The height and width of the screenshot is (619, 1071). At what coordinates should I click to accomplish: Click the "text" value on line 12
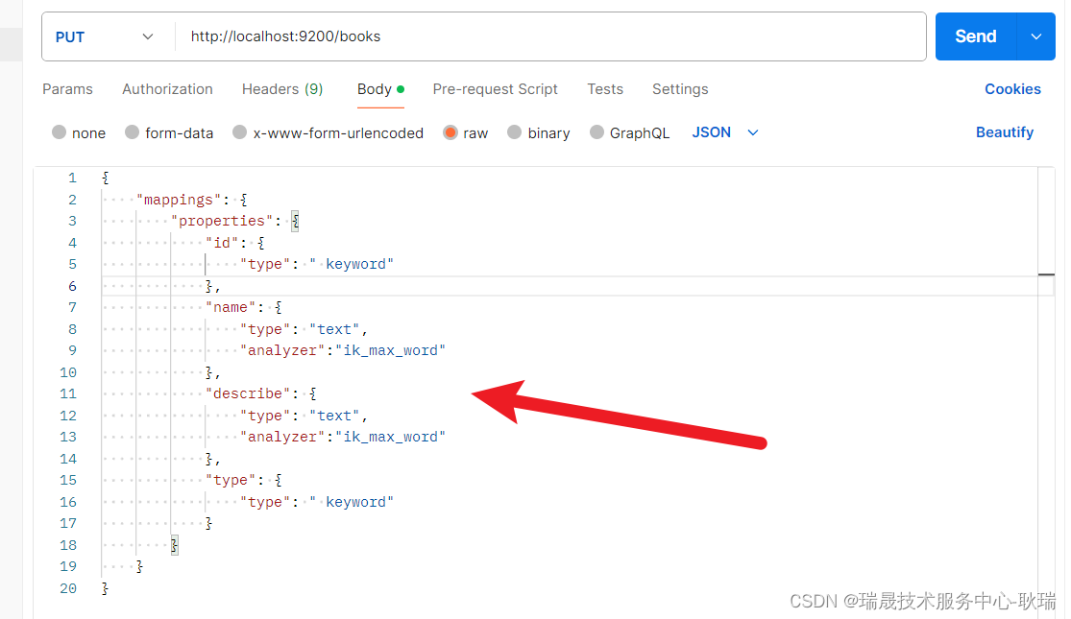pyautogui.click(x=334, y=416)
